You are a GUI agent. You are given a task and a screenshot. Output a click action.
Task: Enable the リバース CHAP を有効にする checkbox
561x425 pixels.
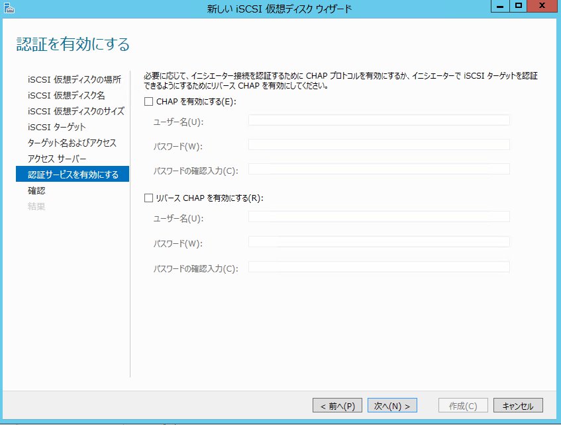tap(148, 198)
